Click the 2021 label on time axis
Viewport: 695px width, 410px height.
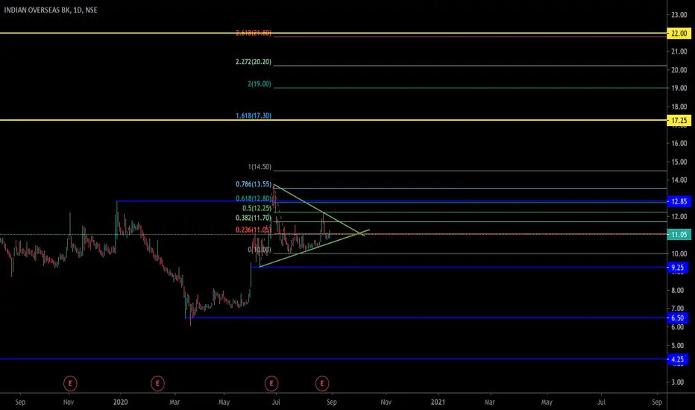point(438,402)
